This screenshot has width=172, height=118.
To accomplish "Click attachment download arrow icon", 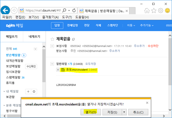I will [x=58, y=69].
